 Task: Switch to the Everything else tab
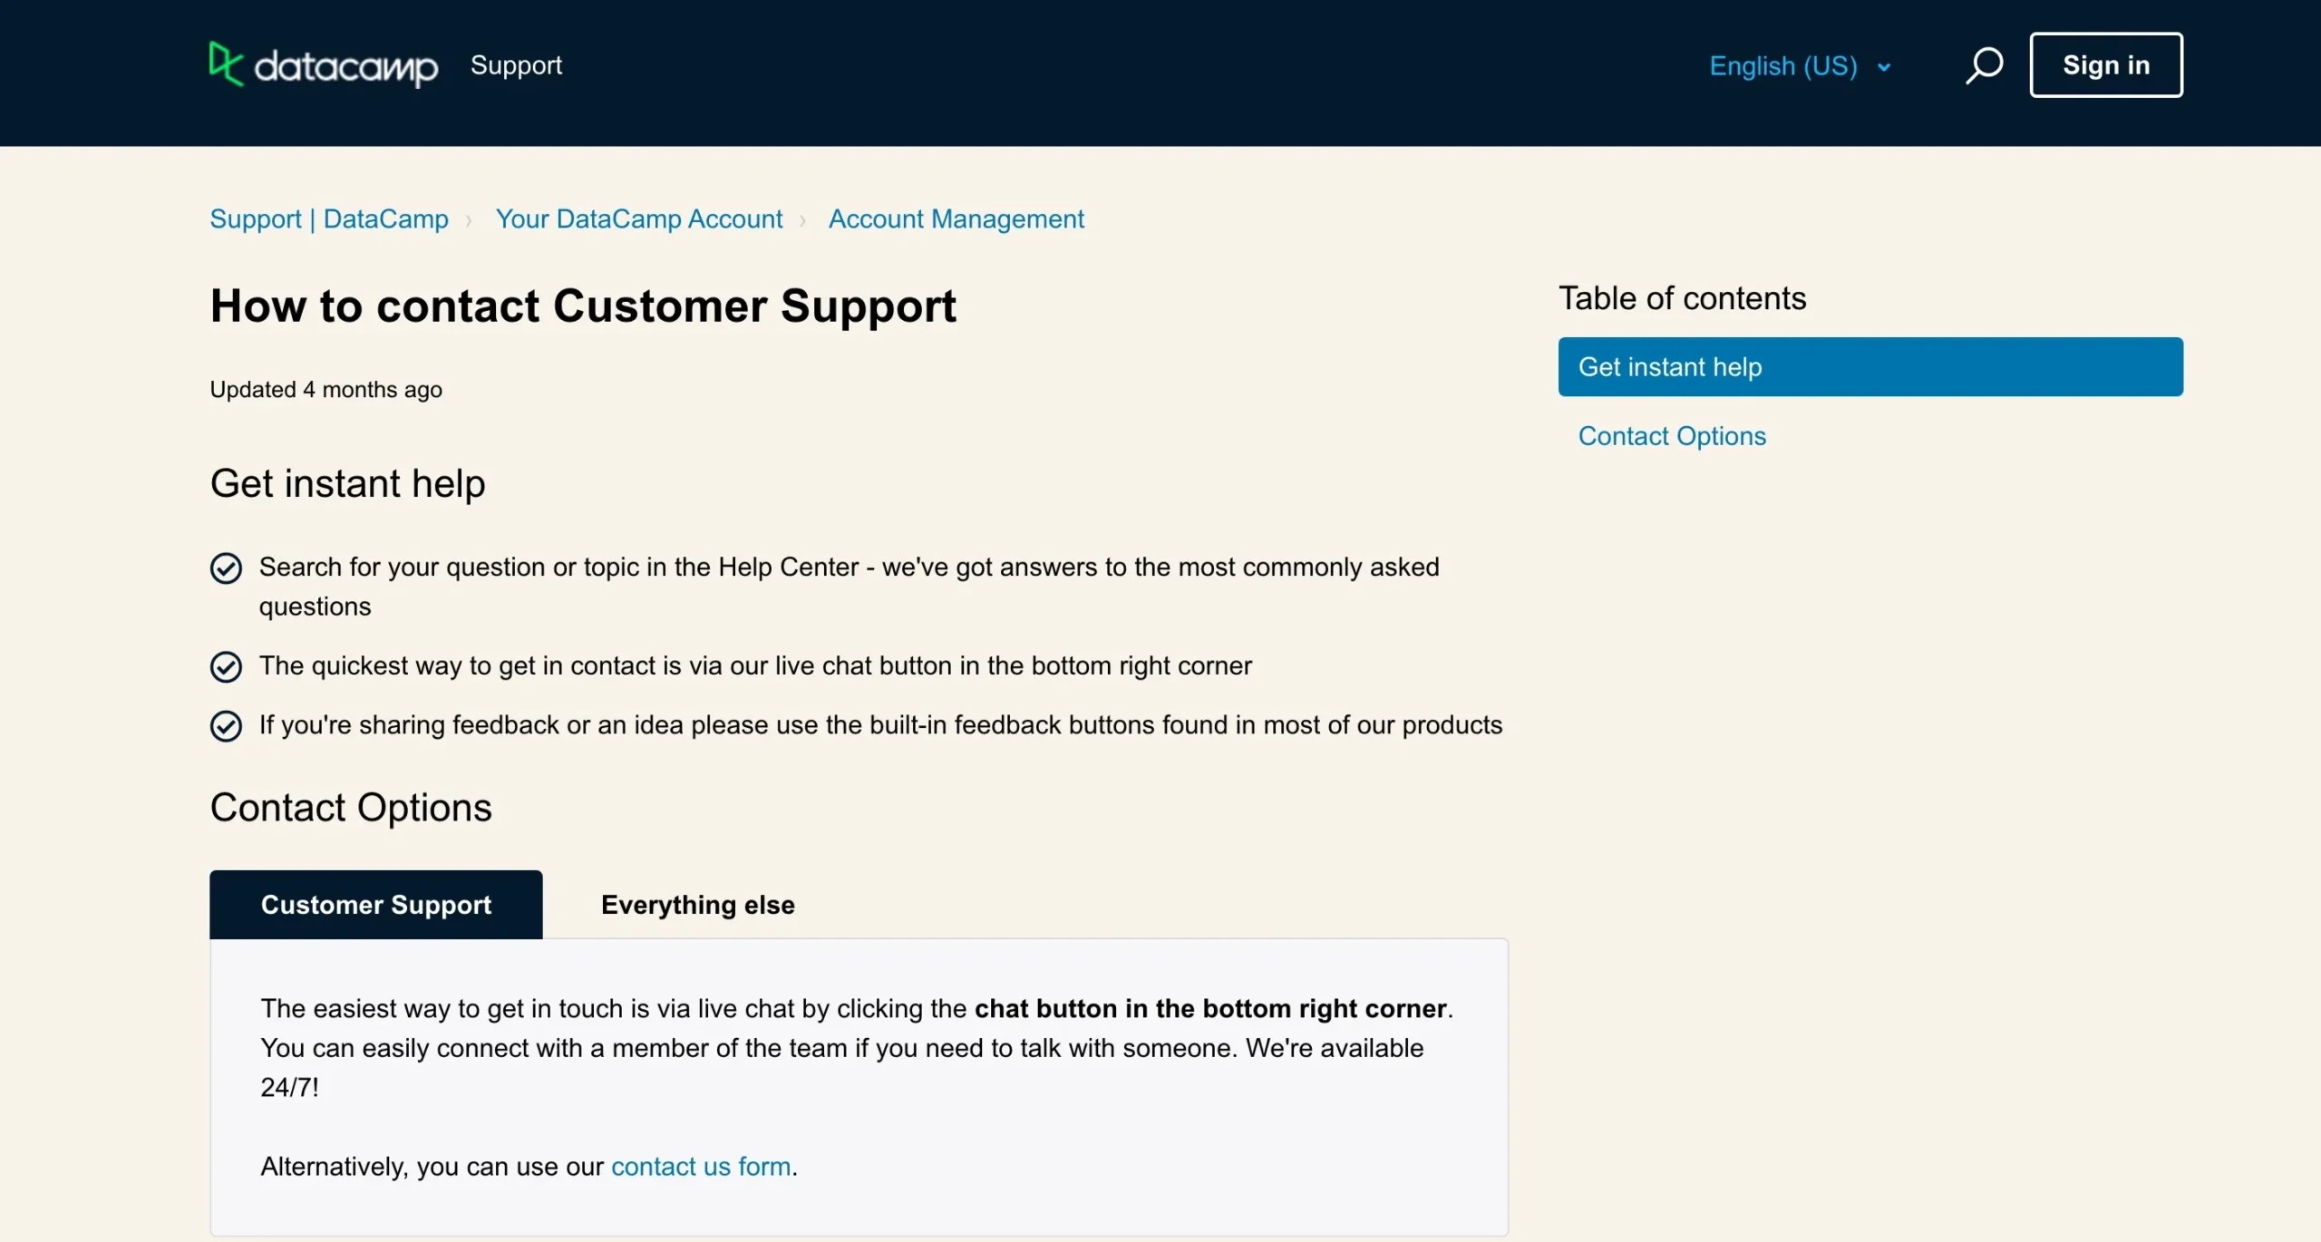[x=697, y=905]
